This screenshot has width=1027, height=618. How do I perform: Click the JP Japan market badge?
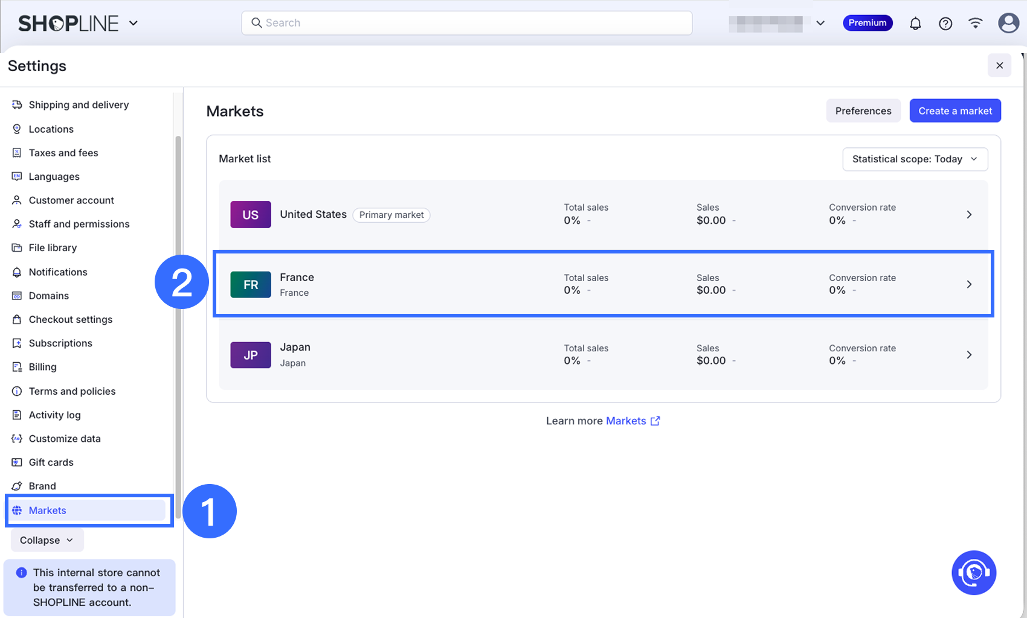[x=250, y=355]
